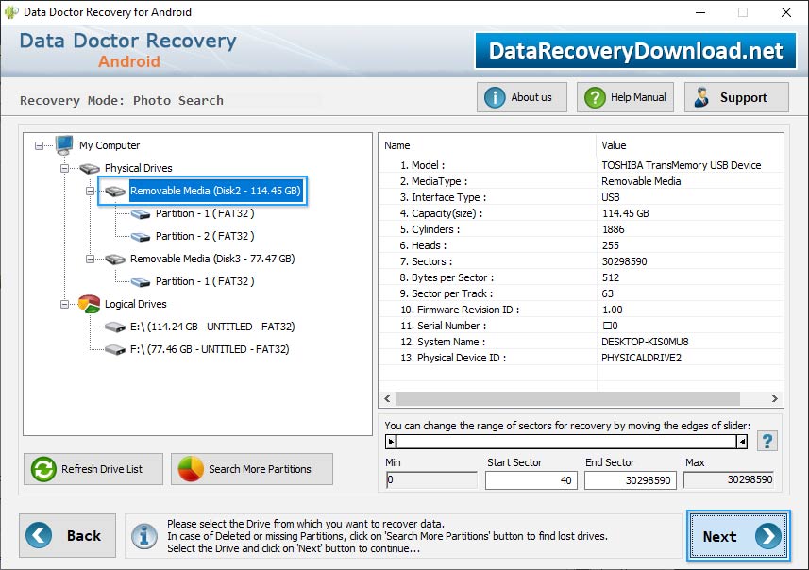Click drive icon beside Partition - 2 (FAT32)

[141, 236]
